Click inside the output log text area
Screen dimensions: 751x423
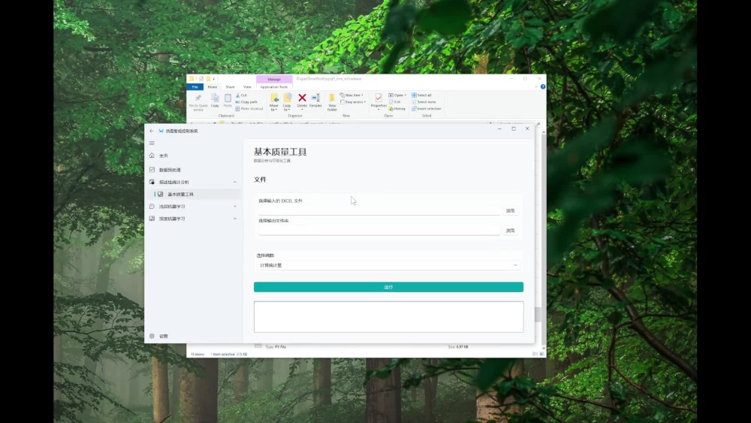click(388, 316)
